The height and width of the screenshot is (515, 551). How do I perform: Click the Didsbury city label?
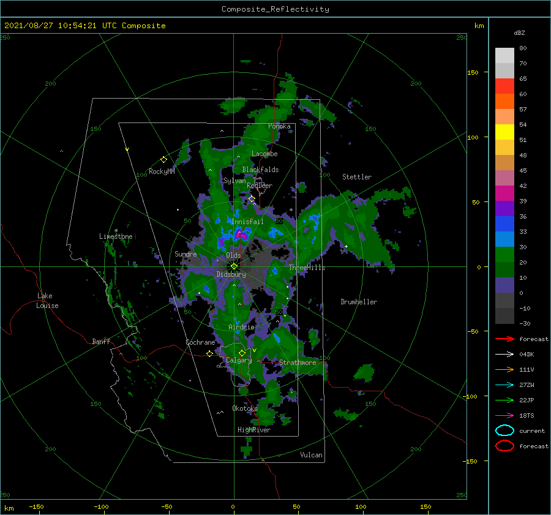click(231, 274)
